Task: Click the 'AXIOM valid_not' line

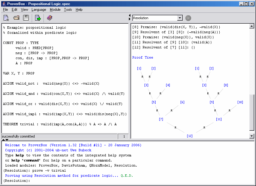Action: pos(51,84)
